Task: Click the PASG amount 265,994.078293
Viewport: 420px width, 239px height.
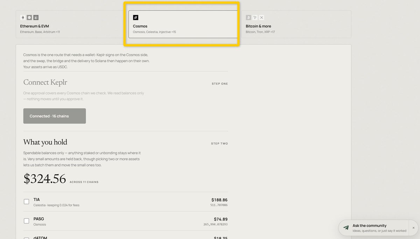Action: 215,224
